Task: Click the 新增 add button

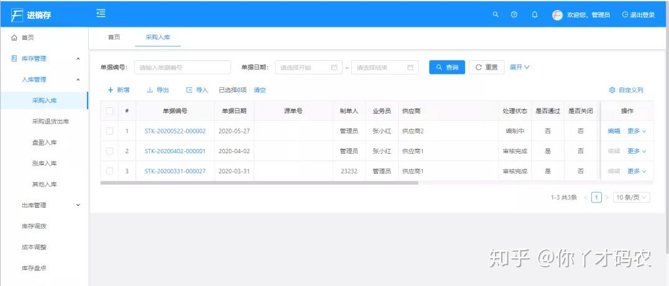Action: click(x=119, y=90)
